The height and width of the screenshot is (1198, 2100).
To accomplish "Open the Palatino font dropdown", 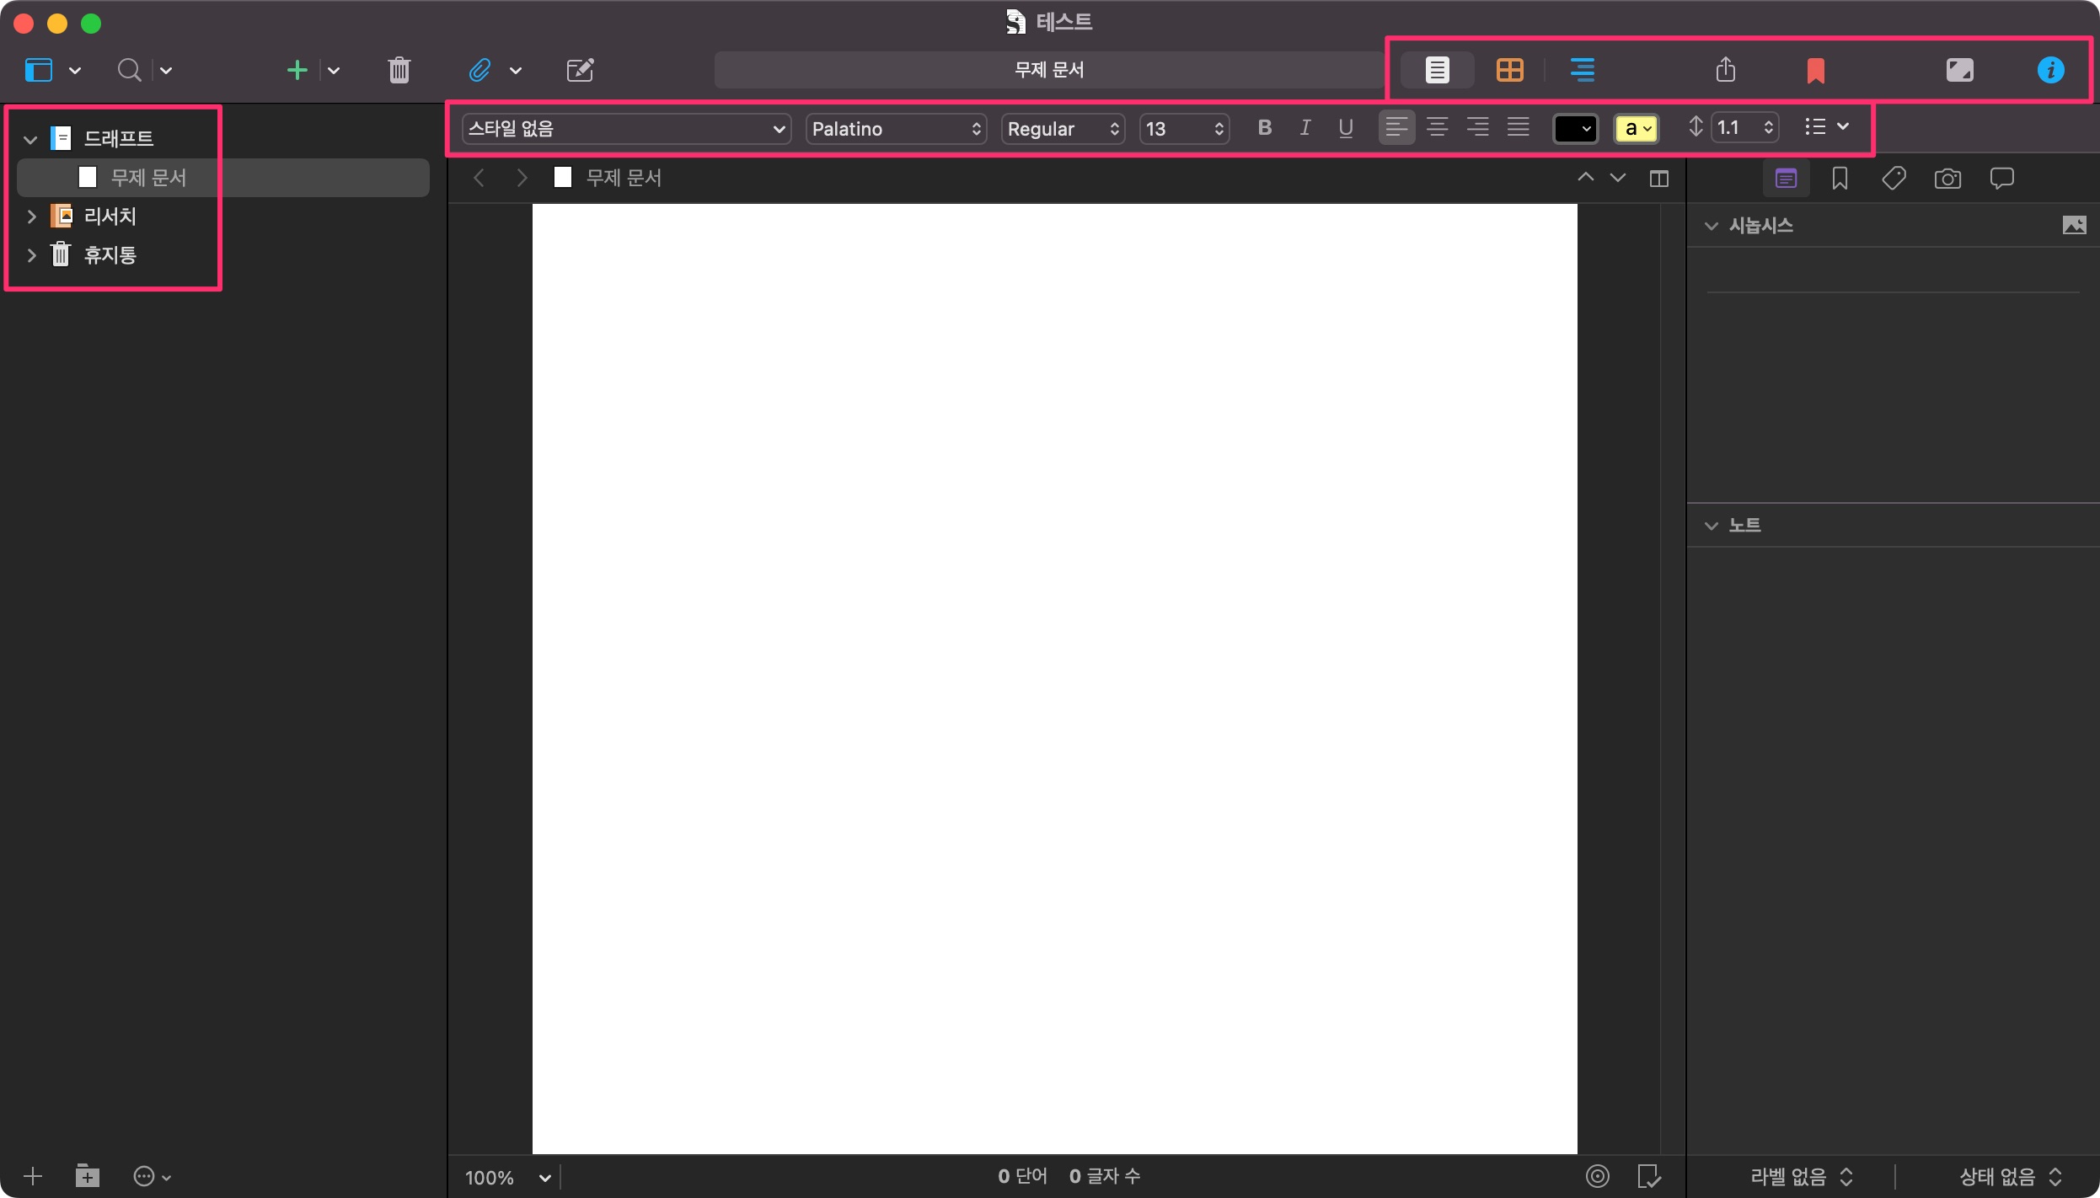I will (x=896, y=129).
